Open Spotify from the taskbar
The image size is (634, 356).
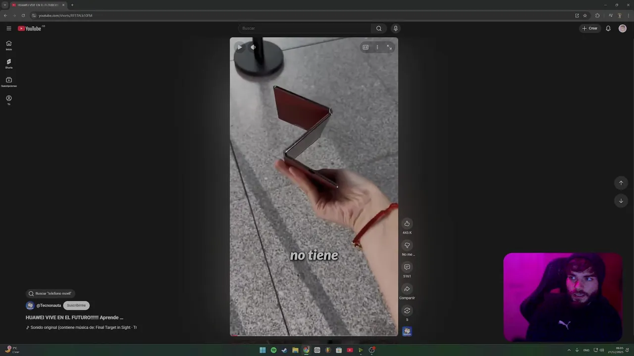point(273,350)
